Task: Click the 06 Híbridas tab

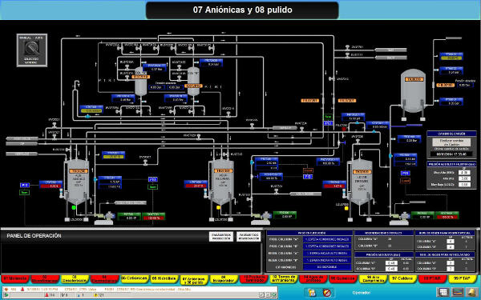Action: (x=164, y=278)
